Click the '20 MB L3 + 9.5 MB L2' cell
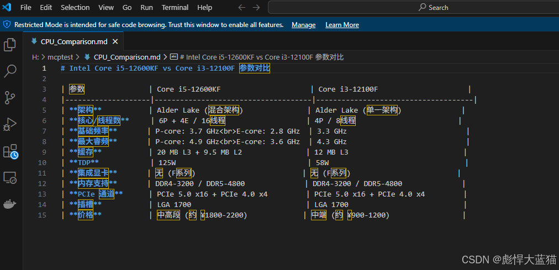This screenshot has height=270, width=559. [x=200, y=152]
